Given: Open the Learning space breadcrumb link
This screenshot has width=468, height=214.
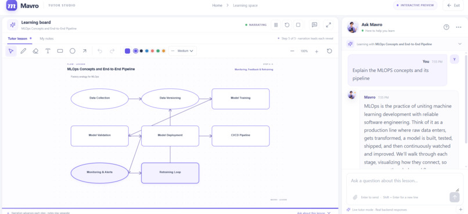Looking at the screenshot, I should point(245,5).
